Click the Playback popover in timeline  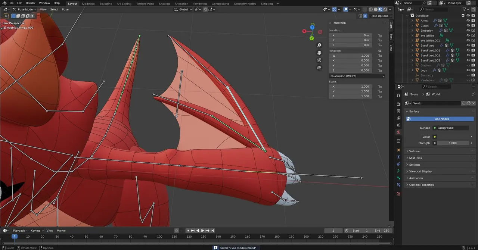pos(20,231)
